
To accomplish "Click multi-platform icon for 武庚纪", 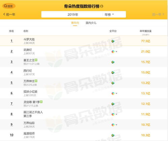I will click(x=113, y=51).
